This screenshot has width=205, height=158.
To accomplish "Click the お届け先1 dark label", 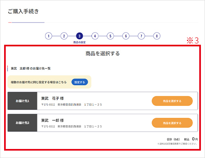I will 23,101.
